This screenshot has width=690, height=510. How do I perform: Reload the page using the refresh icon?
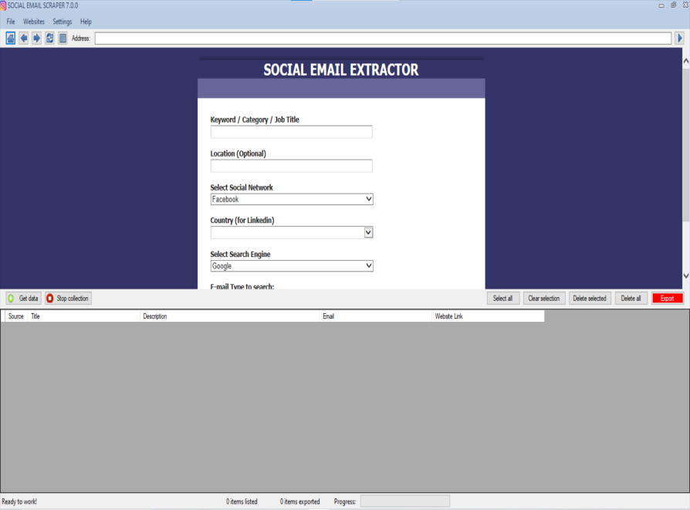pos(49,39)
